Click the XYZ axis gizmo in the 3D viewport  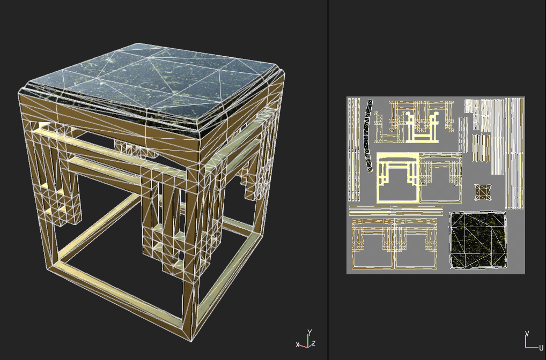(306, 339)
